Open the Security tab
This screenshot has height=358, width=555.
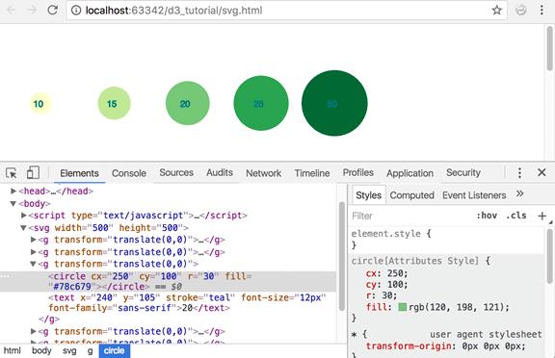point(462,172)
